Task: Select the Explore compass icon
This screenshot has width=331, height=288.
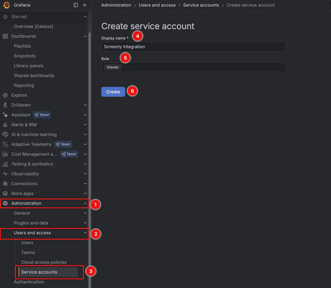Action: (5, 95)
